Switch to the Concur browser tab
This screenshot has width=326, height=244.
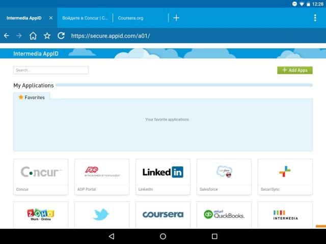(x=85, y=18)
